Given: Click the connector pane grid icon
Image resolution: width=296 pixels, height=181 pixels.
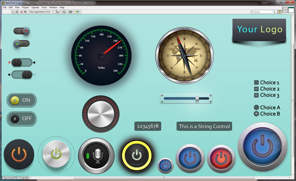Looking at the screenshot, I should tap(285, 9).
